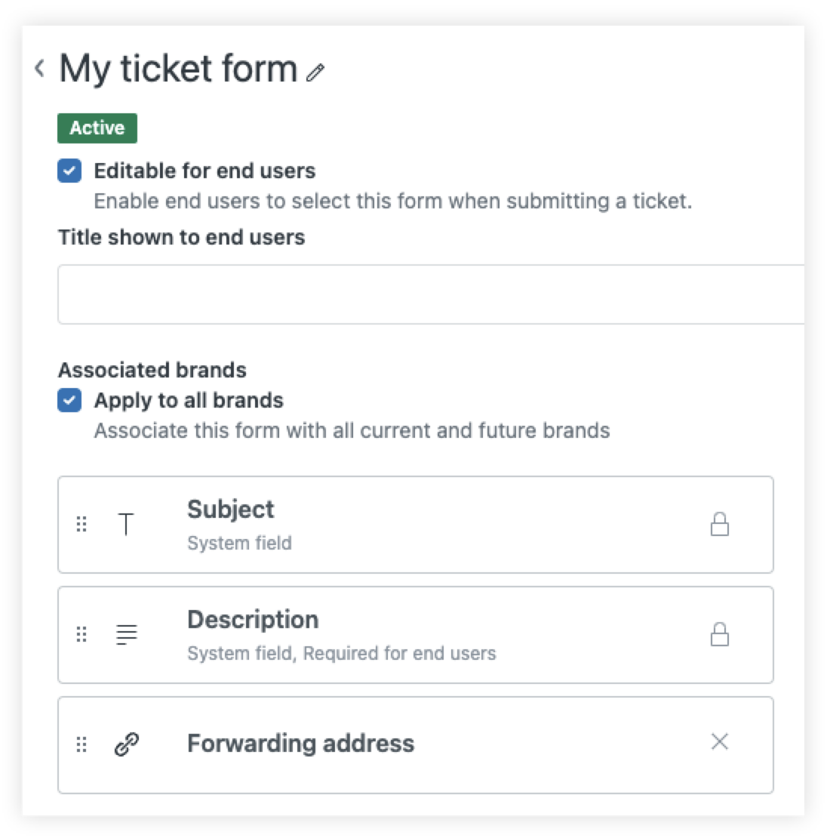The height and width of the screenshot is (838, 830).
Task: Click the lock icon on the Description field
Action: click(x=720, y=634)
